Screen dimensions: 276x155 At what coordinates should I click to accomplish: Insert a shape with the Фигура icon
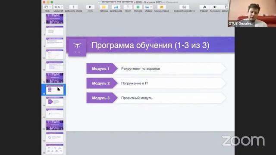point(138,7)
